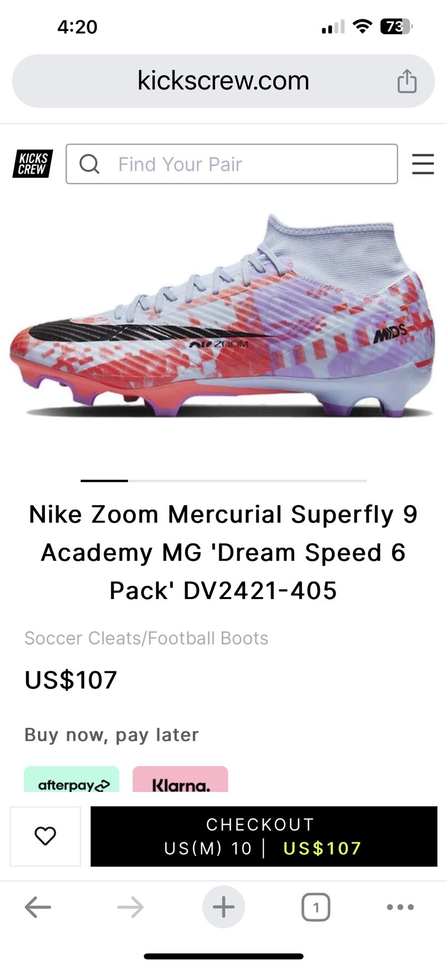The width and height of the screenshot is (447, 969).
Task: Tap the US$107 price label
Action: click(71, 680)
